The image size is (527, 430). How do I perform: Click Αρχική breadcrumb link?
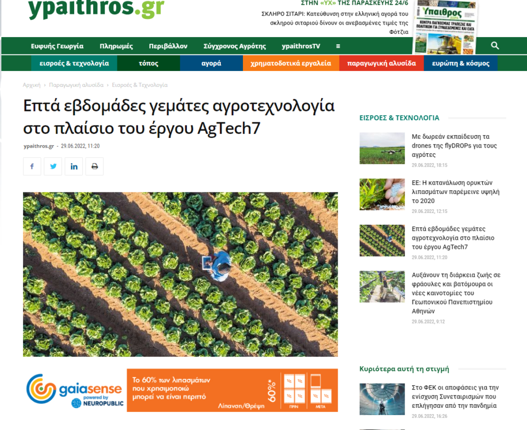[31, 85]
